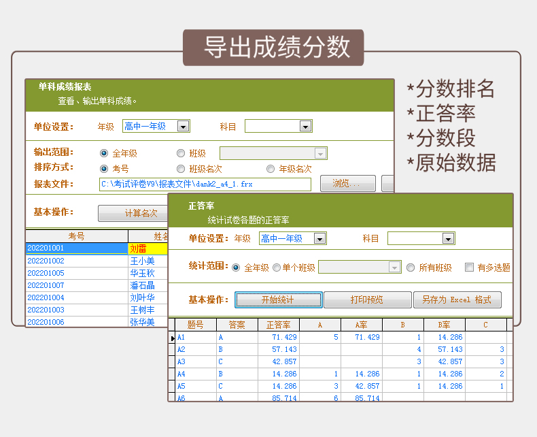This screenshot has width=537, height=437.
Task: Select 所有班级 radio in 统计范围
Action: tap(411, 268)
